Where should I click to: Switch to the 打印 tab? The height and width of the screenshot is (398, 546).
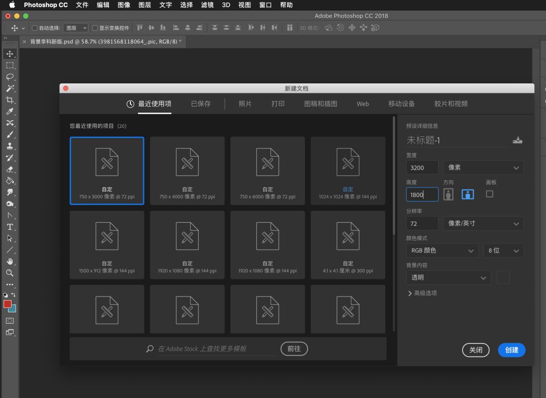(278, 104)
